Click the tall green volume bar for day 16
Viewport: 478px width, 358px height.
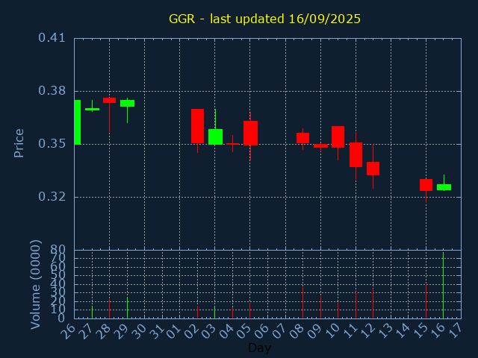443,285
